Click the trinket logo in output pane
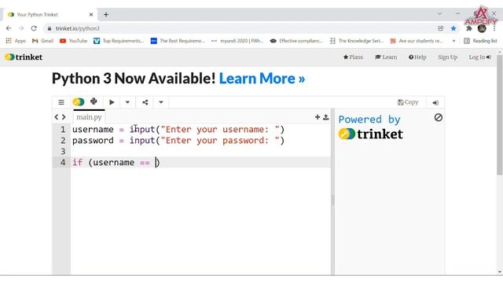The width and height of the screenshot is (503, 283). pos(370,134)
